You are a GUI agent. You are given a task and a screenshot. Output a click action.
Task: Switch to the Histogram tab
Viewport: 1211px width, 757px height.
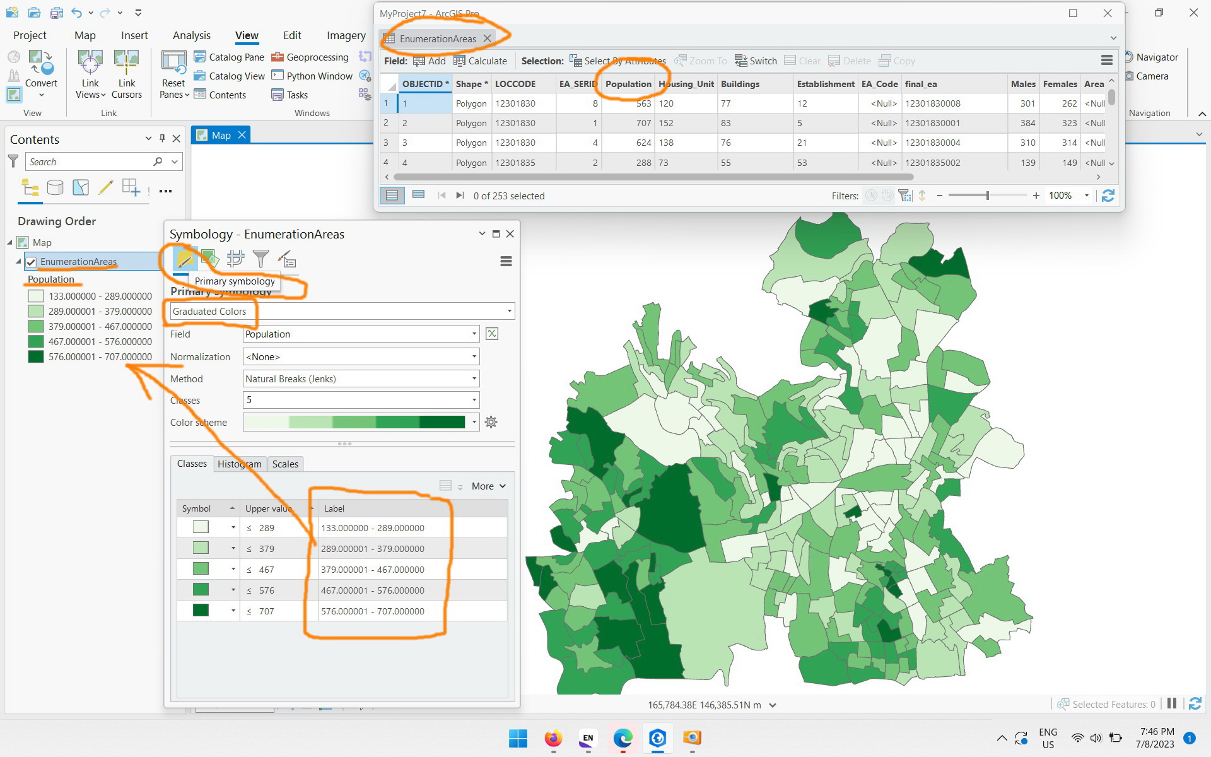[239, 464]
